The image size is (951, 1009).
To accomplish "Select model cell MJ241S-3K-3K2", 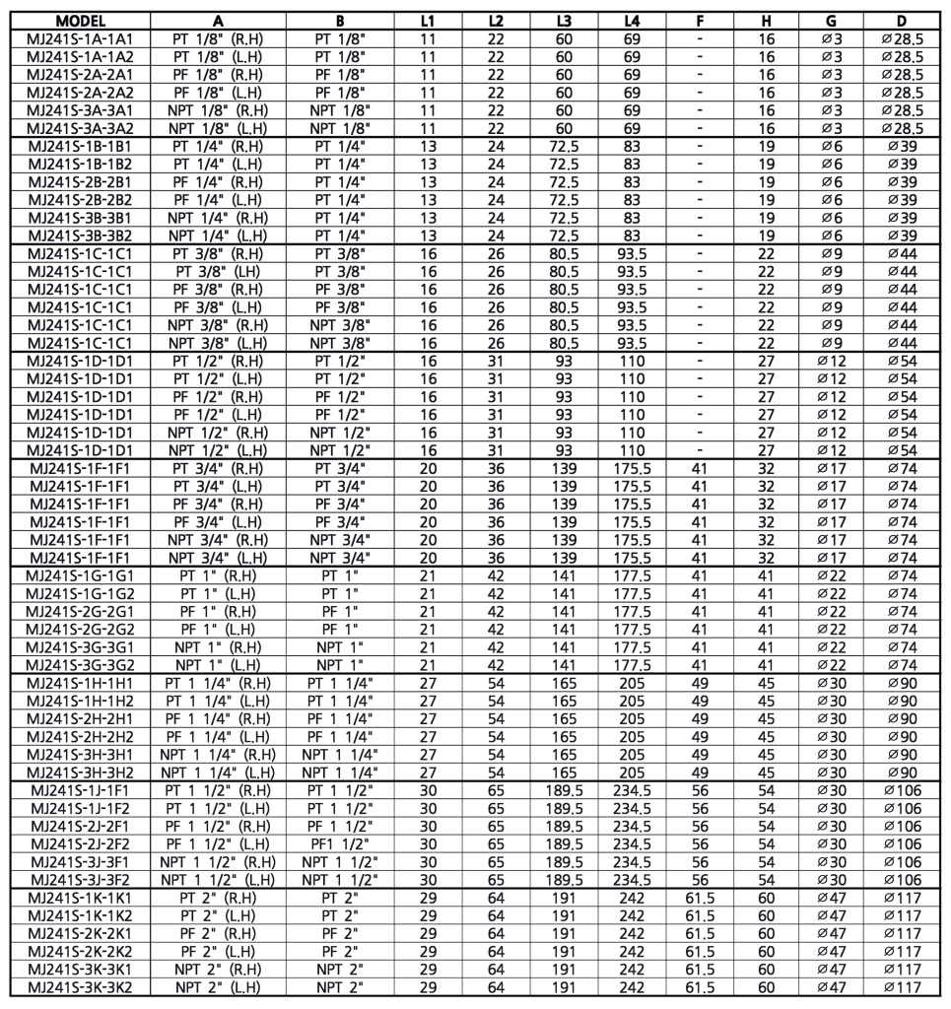I will pyautogui.click(x=80, y=987).
